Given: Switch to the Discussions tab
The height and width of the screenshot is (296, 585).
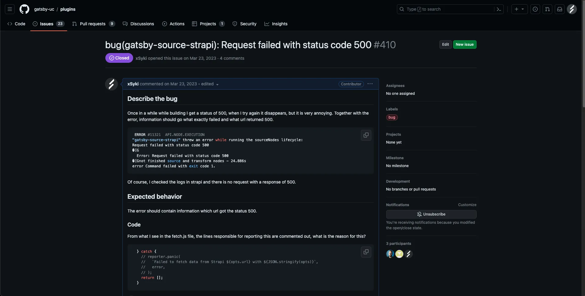Looking at the screenshot, I should (138, 24).
